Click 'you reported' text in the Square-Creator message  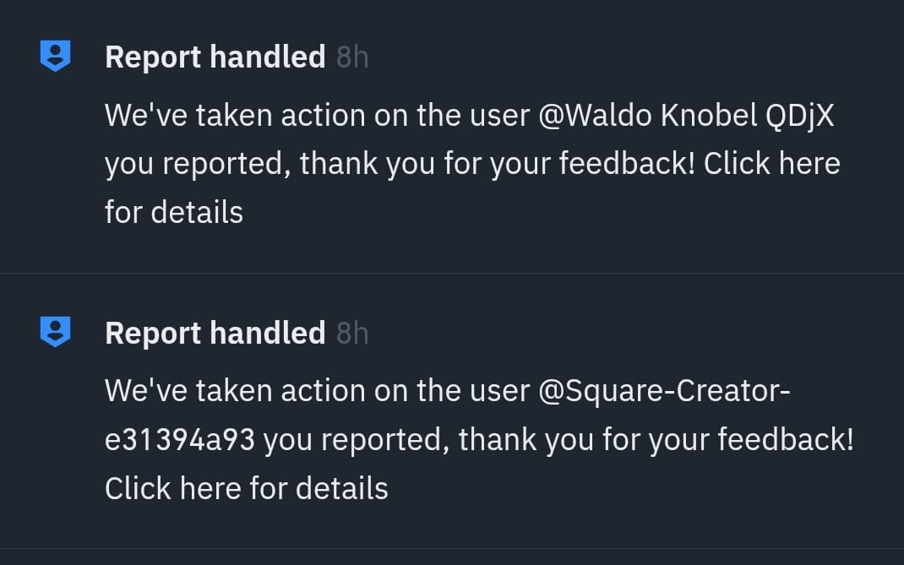357,441
